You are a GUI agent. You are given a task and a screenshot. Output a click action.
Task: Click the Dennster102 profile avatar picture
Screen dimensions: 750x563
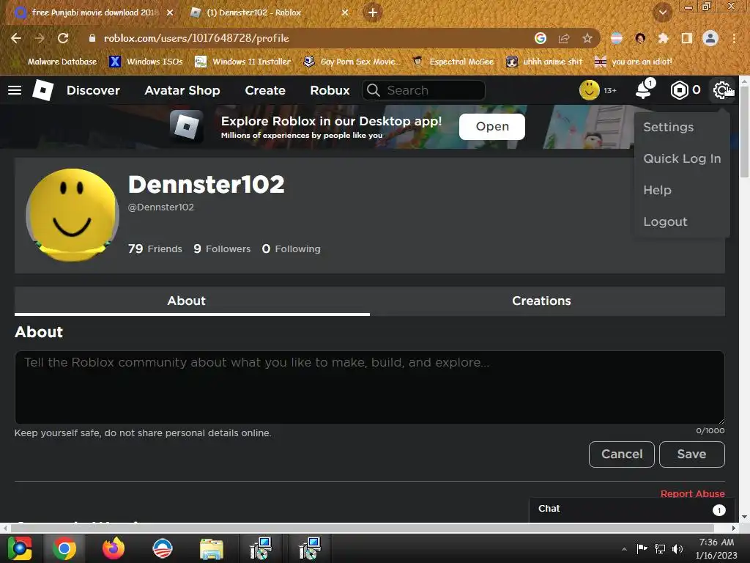(x=73, y=215)
